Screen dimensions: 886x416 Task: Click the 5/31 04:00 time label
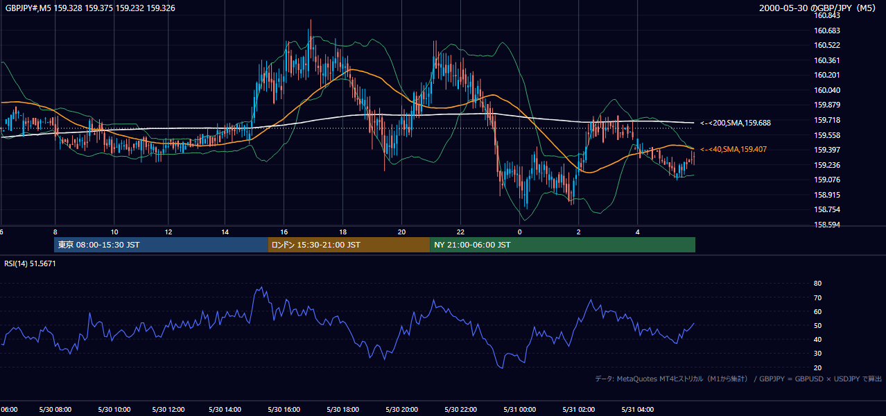(x=637, y=410)
